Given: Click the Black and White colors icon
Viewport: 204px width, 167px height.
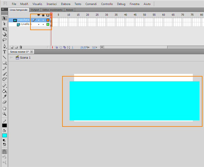Looking at the screenshot, I should (4, 140).
